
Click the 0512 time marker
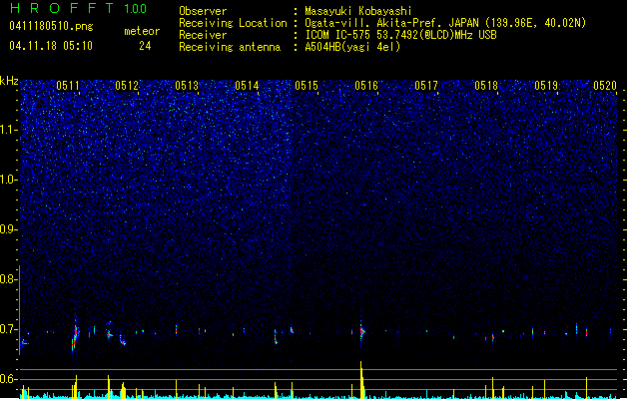tap(127, 86)
